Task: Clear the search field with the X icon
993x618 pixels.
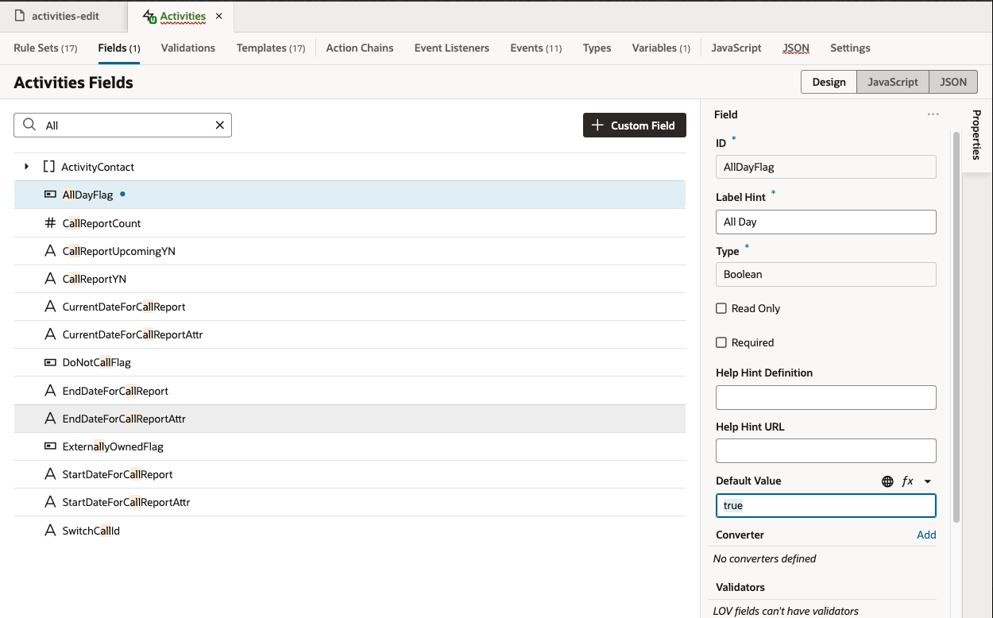Action: (220, 126)
